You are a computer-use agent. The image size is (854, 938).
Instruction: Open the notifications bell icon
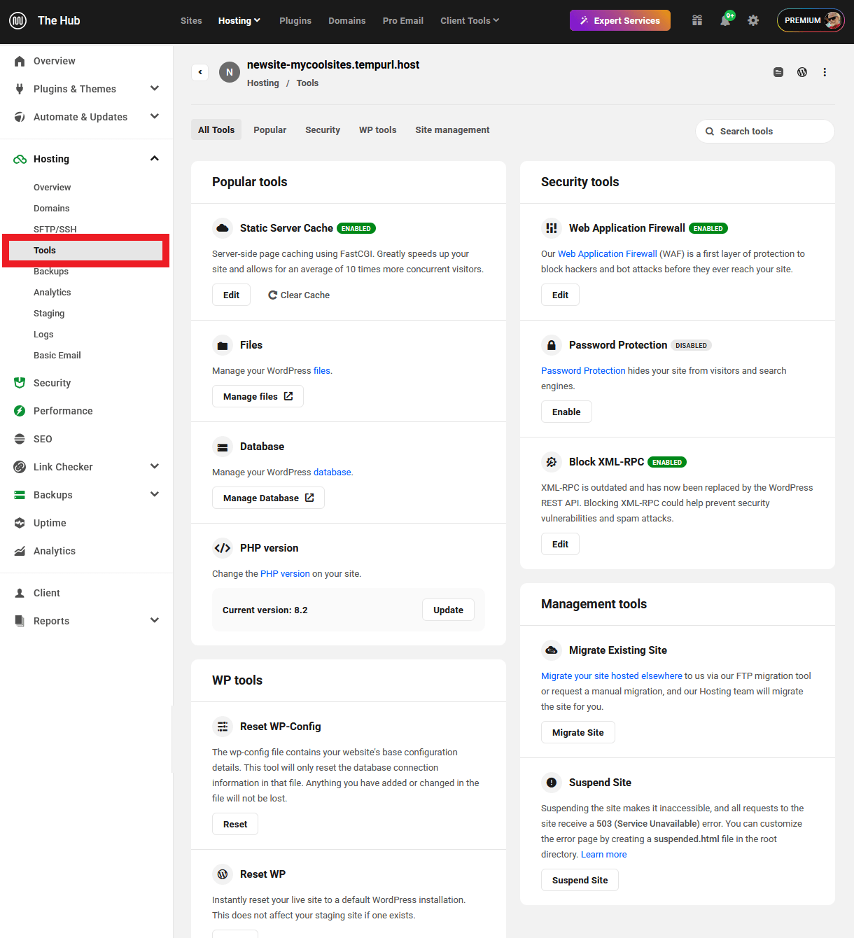725,20
